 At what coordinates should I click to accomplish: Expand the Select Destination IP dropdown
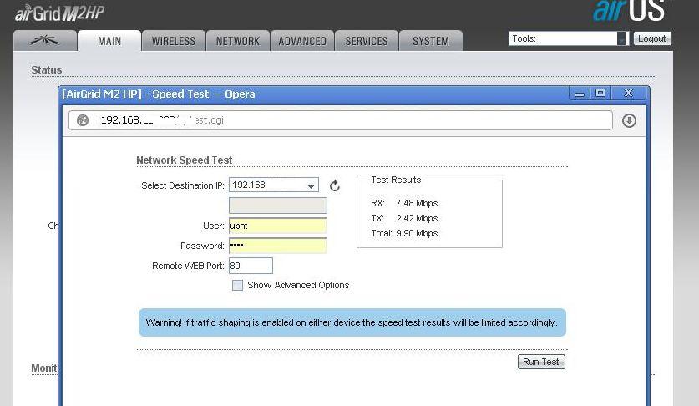(x=274, y=185)
